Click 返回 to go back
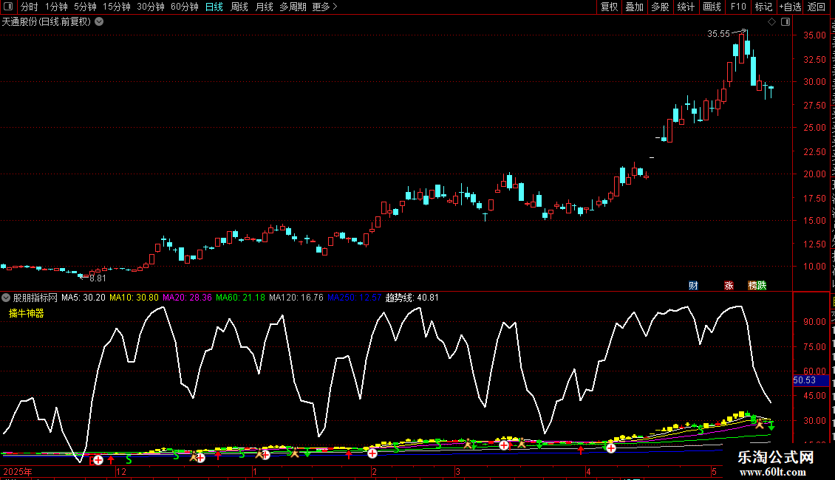The height and width of the screenshot is (480, 835). (817, 7)
